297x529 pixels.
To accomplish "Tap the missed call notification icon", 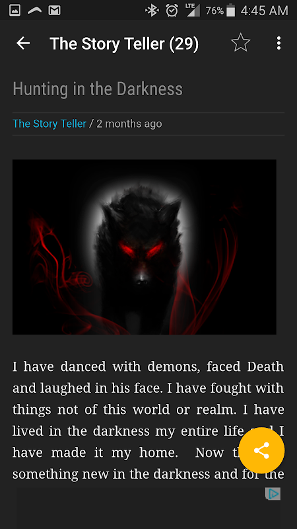I will (35, 11).
